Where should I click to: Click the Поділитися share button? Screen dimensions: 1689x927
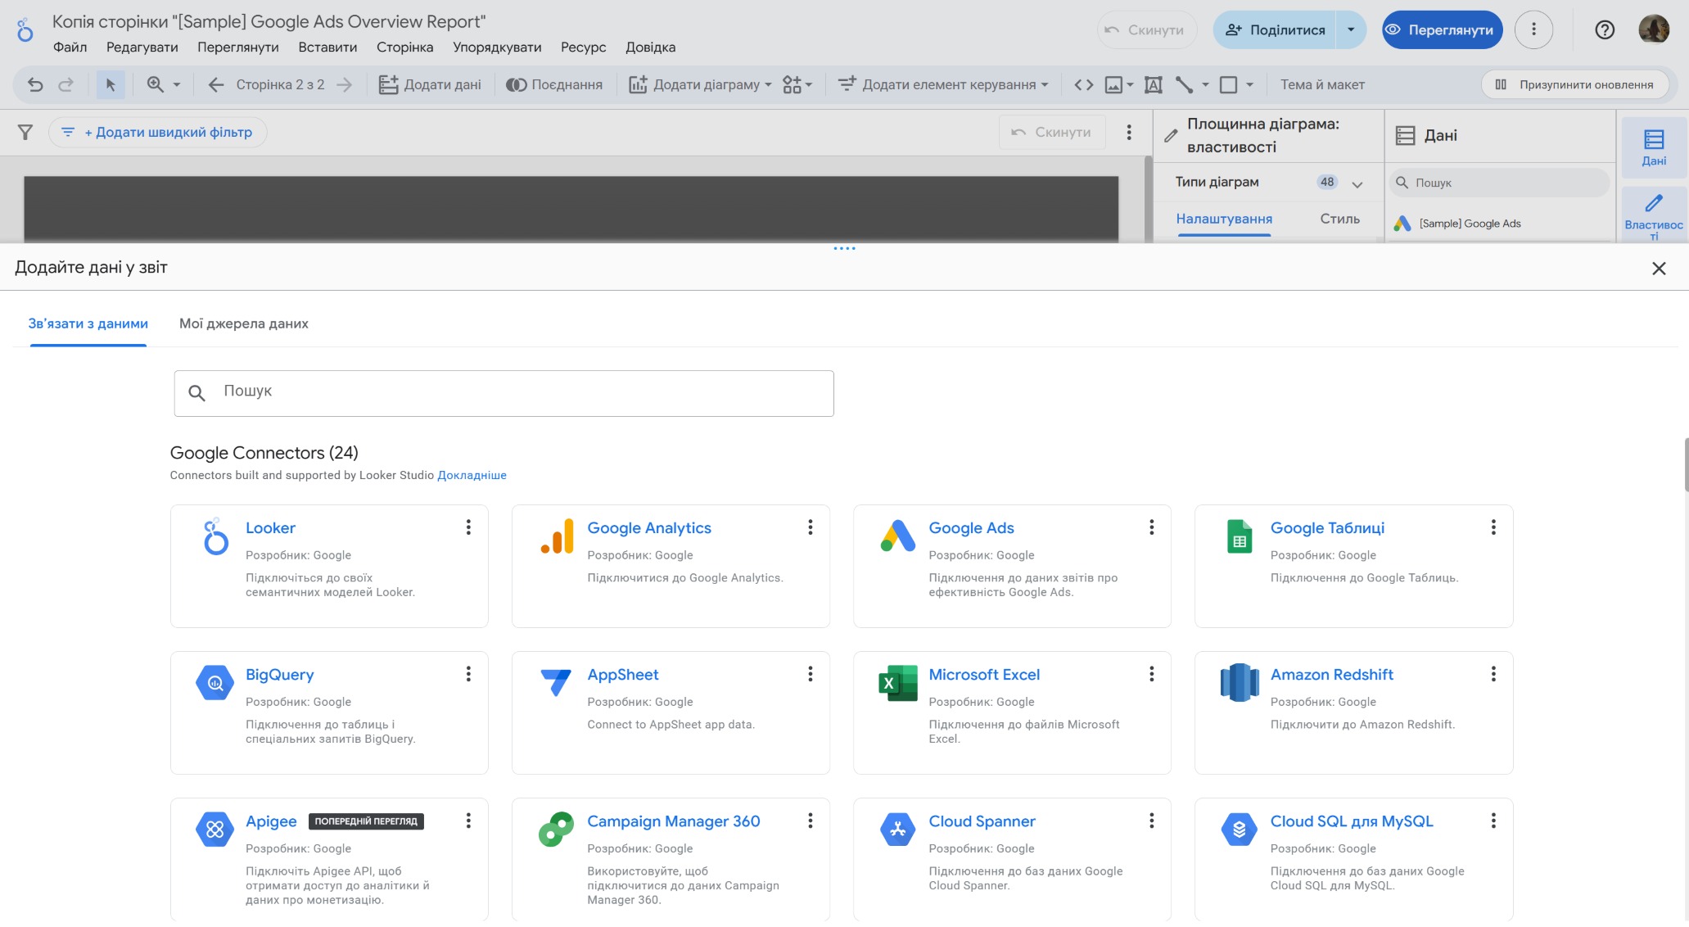pos(1275,29)
